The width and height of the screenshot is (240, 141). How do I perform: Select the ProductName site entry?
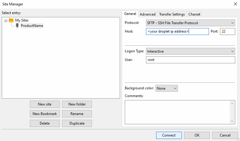(32, 26)
